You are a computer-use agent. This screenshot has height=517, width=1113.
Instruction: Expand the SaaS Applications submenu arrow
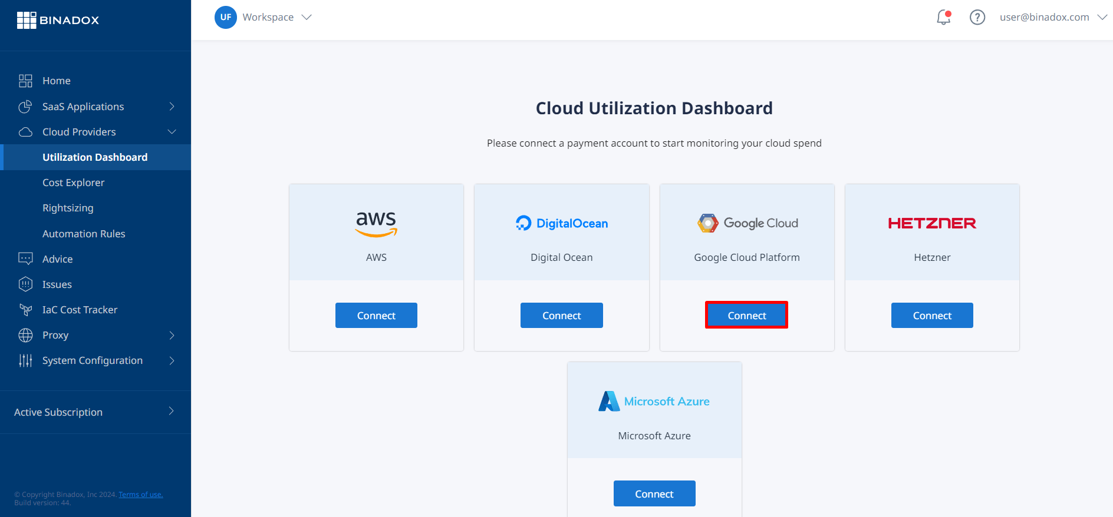click(172, 107)
